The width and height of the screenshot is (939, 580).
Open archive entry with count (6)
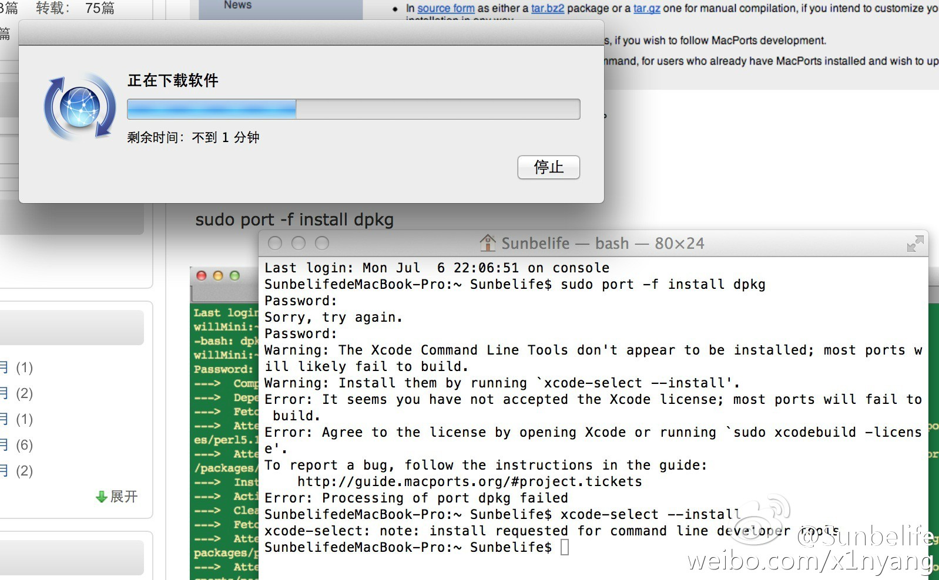[x=16, y=445]
